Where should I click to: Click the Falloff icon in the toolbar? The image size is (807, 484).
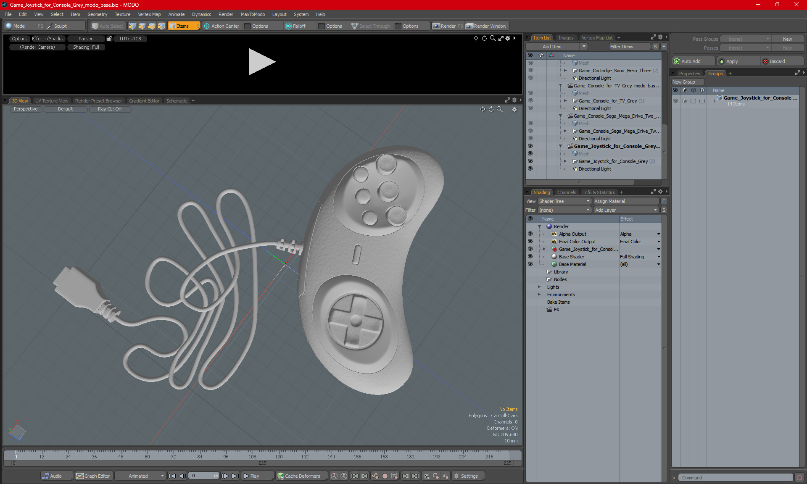coord(288,26)
